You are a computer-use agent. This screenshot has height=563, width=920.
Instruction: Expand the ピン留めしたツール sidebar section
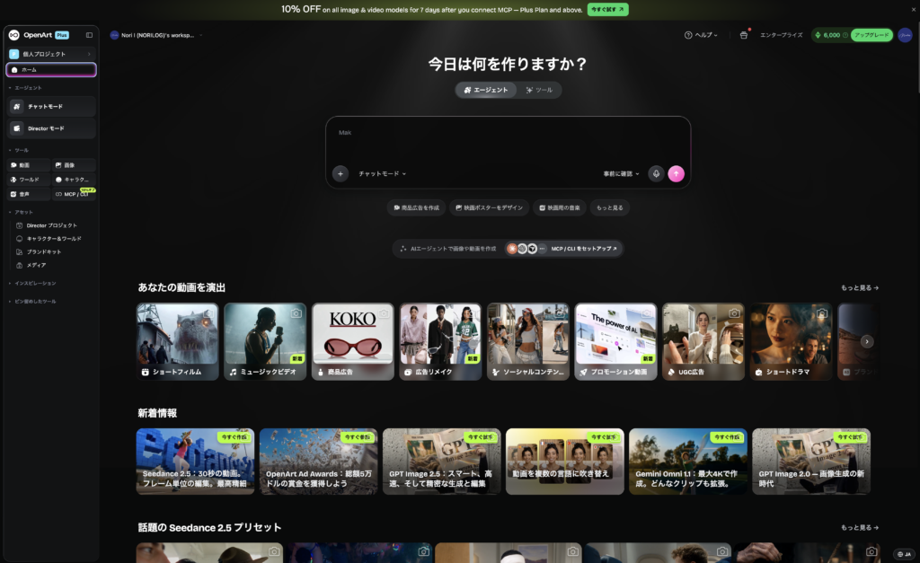coord(33,302)
